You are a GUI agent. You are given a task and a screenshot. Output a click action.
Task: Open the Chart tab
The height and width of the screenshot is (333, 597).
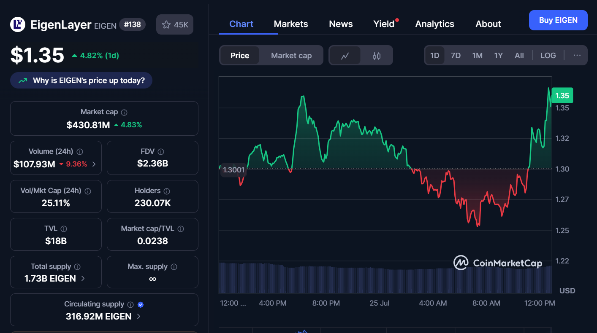click(x=241, y=24)
